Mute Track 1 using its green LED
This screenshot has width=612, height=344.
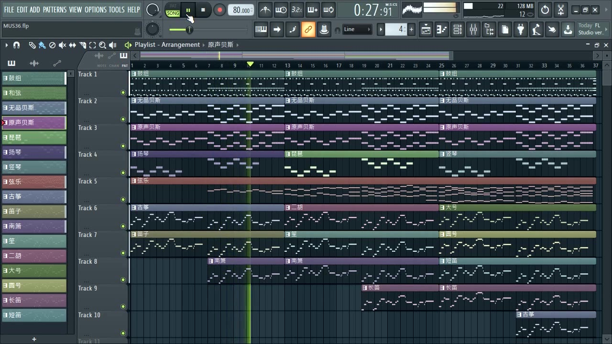123,93
